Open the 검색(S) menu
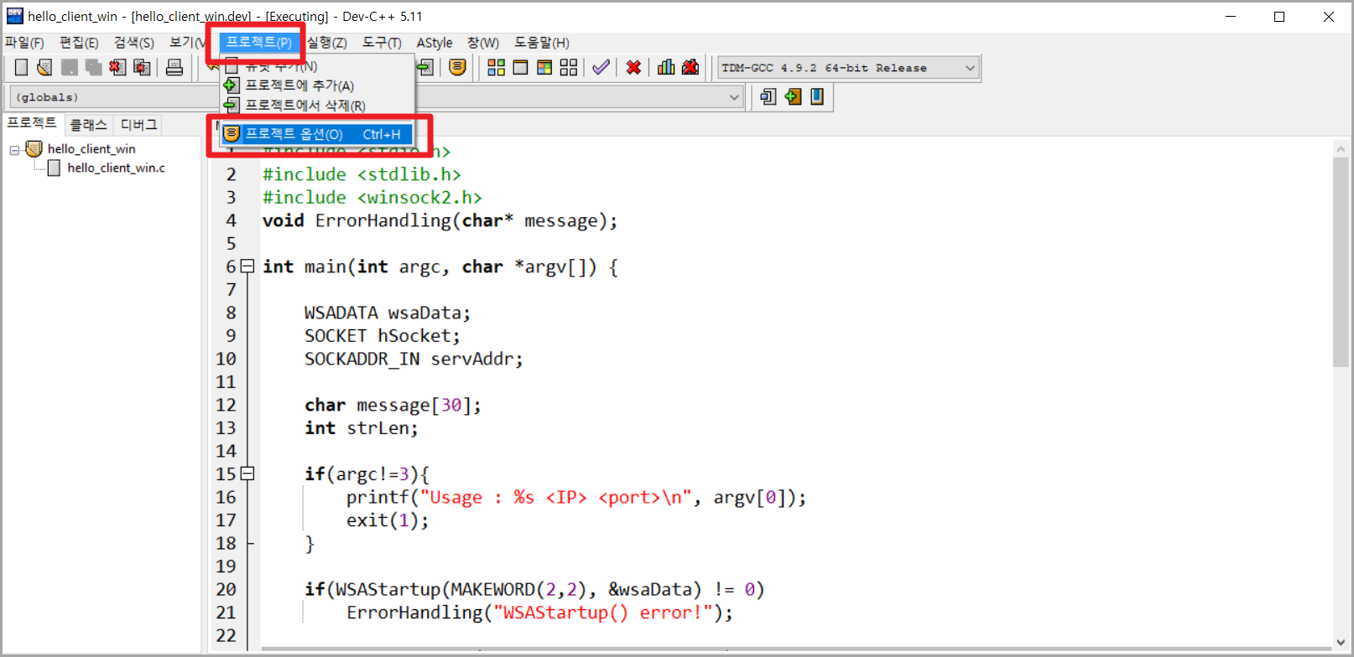Screen dimensions: 1354x657 [134, 43]
